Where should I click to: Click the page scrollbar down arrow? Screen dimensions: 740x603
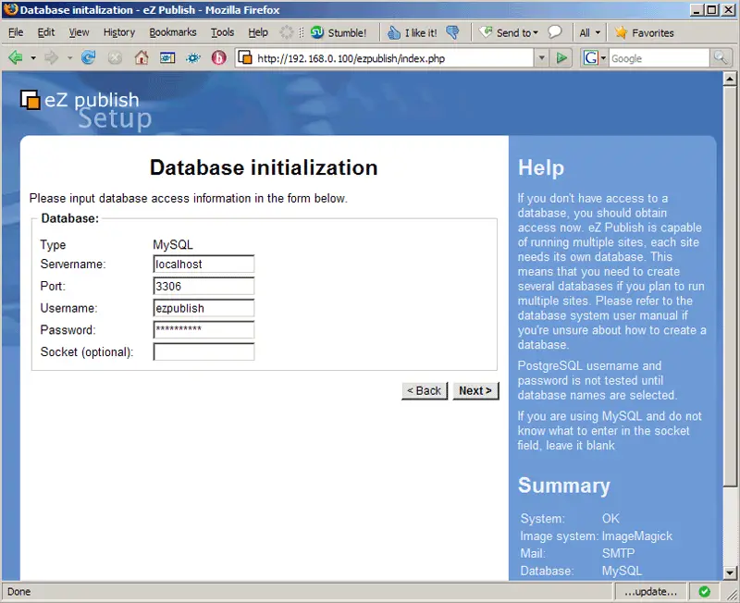[730, 572]
